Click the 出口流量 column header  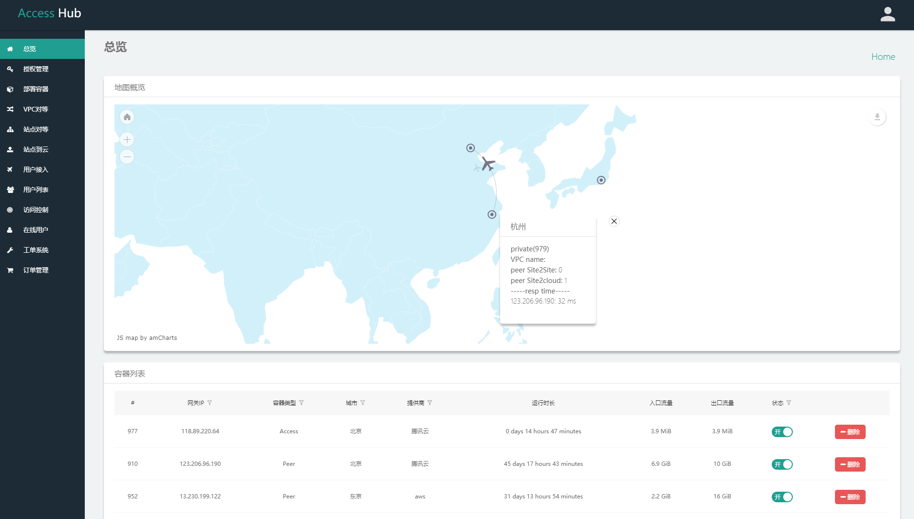coord(722,403)
